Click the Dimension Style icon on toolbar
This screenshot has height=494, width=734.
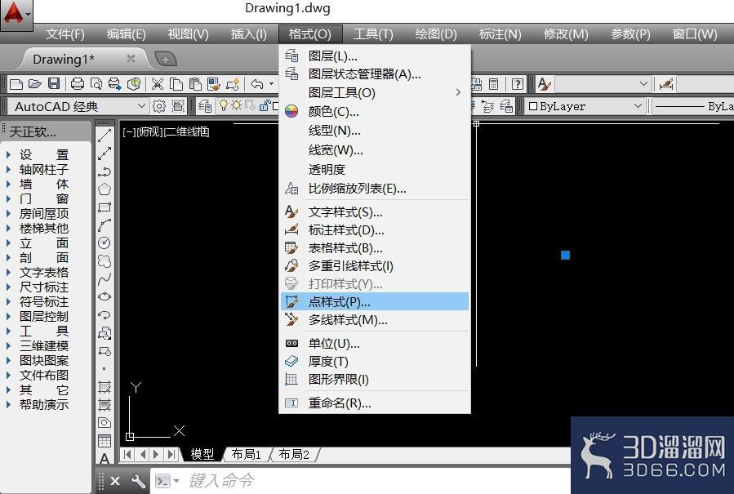point(666,84)
